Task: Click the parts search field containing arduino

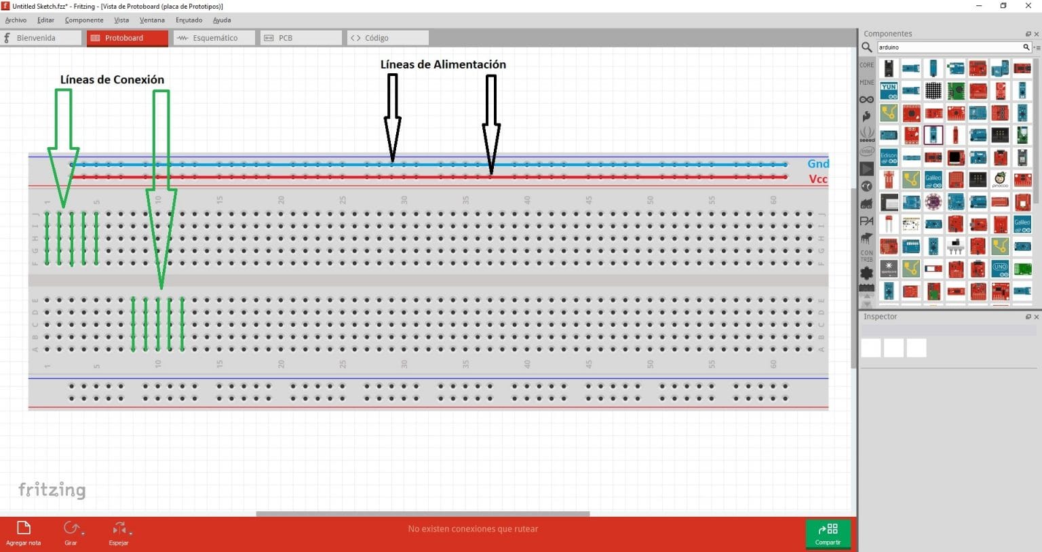Action: point(950,47)
